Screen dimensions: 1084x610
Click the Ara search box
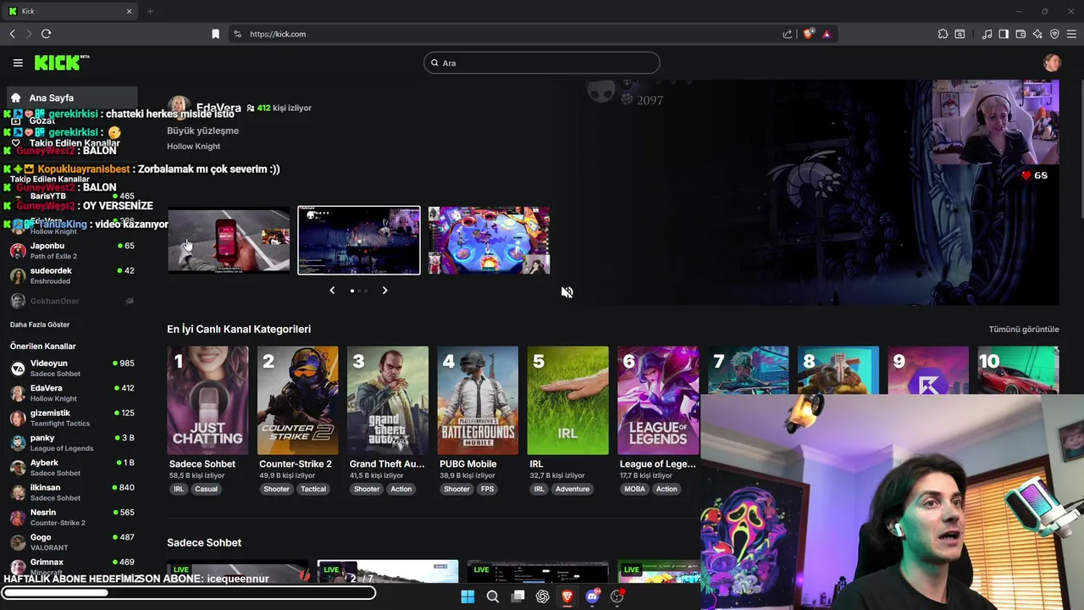(542, 63)
